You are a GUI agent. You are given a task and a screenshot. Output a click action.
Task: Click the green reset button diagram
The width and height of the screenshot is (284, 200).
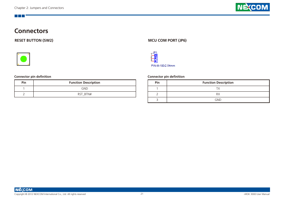tap(23, 59)
